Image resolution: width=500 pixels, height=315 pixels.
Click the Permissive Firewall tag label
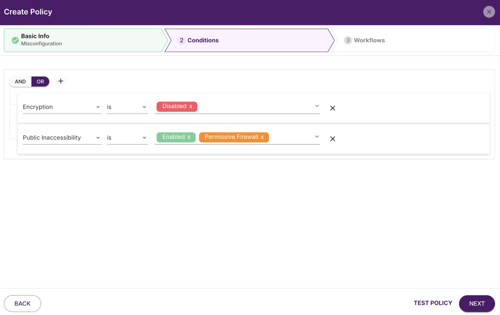tap(231, 137)
